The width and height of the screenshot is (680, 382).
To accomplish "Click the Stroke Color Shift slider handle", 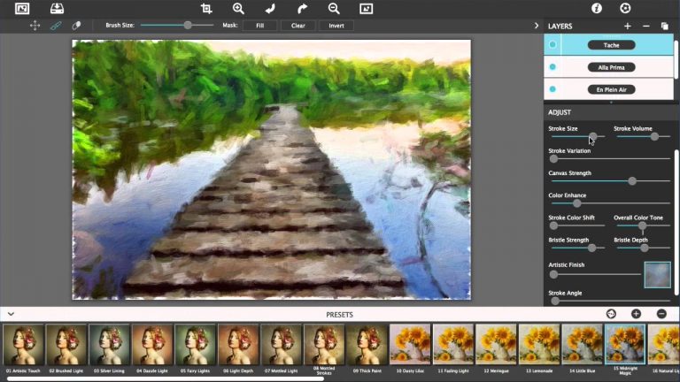I will pyautogui.click(x=553, y=225).
